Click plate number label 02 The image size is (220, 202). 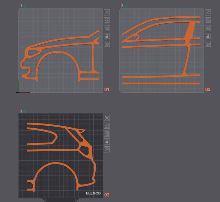point(208,90)
